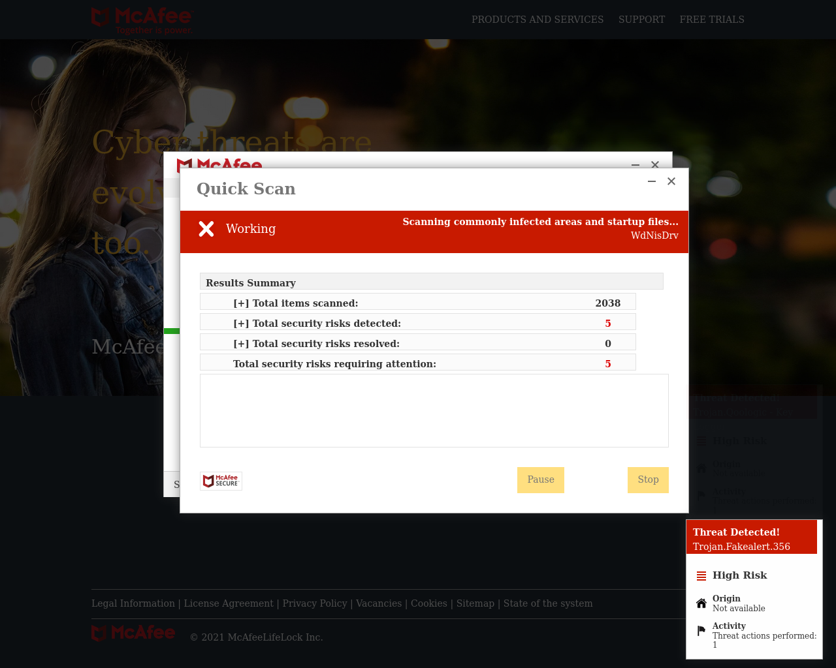
Task: Click the green scan progress bar
Action: click(x=172, y=331)
